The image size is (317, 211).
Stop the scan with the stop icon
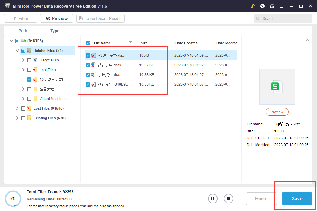[x=229, y=199]
